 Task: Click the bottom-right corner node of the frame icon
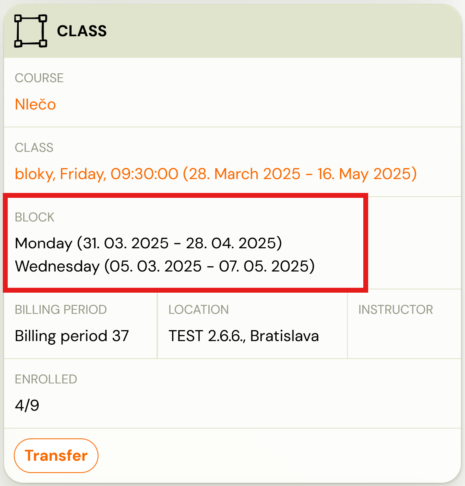coord(42,44)
